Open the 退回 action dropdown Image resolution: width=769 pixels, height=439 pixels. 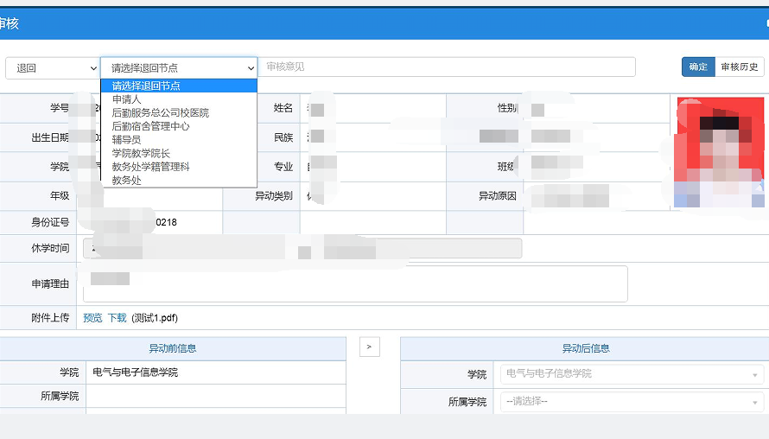53,67
